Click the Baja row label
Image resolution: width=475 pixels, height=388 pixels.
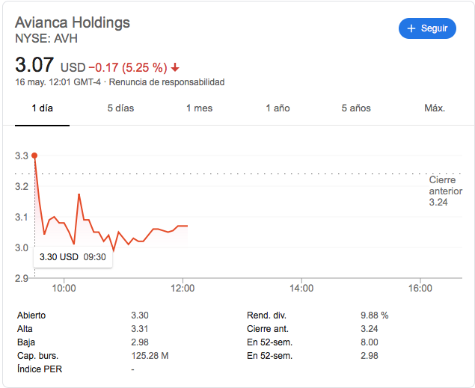coord(26,342)
